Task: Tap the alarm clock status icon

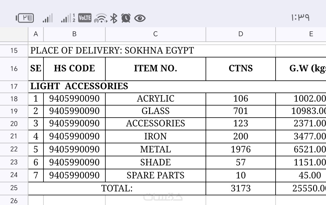Action: point(126,18)
